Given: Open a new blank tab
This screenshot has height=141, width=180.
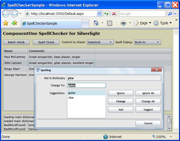Looking at the screenshot, I should [85, 23].
